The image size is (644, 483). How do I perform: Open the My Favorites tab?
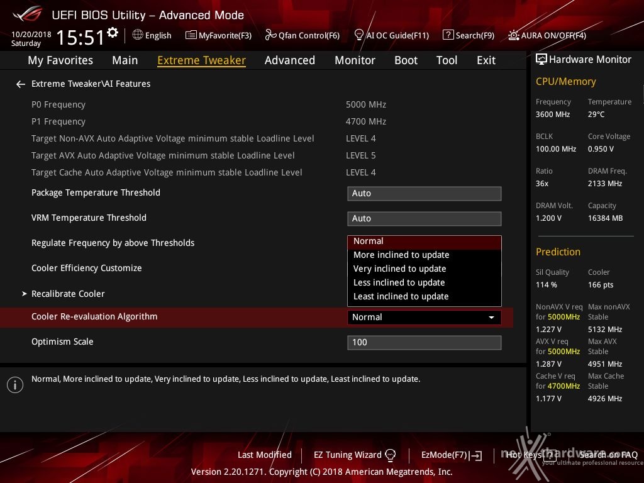coord(60,60)
